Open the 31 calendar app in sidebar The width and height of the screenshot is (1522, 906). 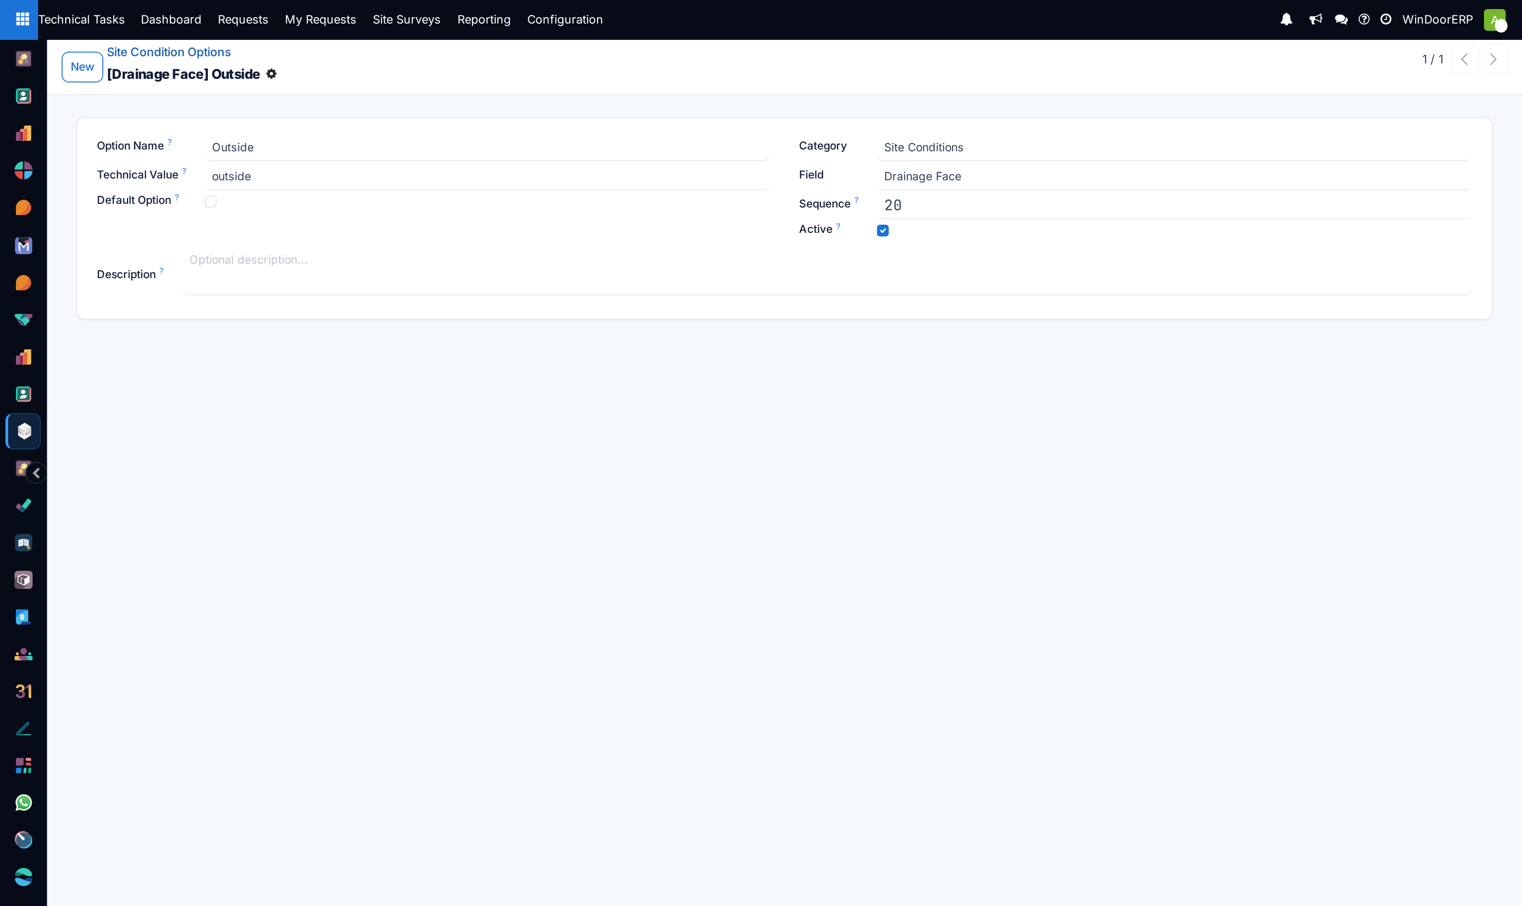tap(23, 691)
